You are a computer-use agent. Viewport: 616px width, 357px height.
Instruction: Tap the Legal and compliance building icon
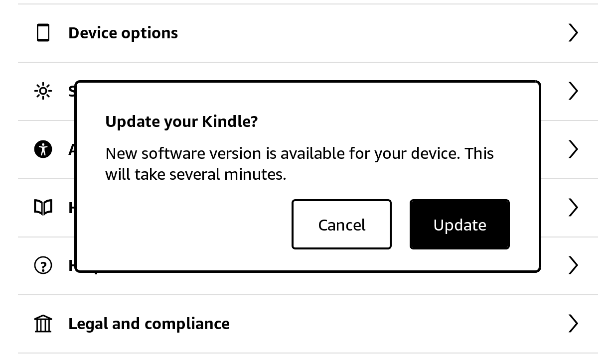43,324
